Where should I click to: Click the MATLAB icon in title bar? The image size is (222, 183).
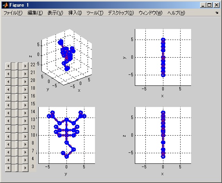click(5, 5)
